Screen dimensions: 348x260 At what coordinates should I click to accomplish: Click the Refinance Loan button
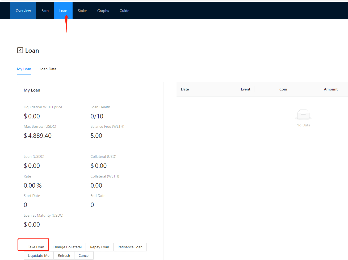[130, 247]
